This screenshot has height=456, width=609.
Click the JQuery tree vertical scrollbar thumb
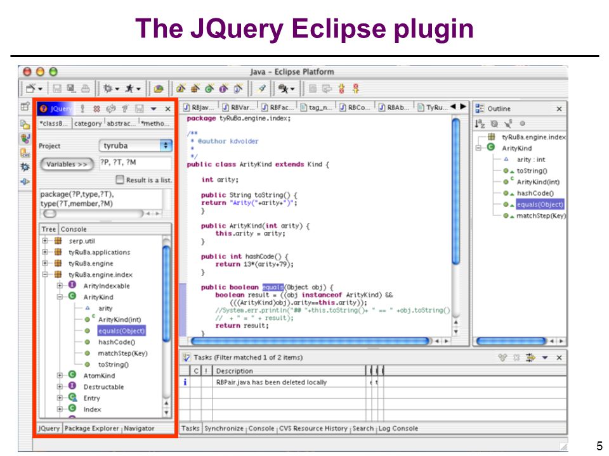pos(166,294)
